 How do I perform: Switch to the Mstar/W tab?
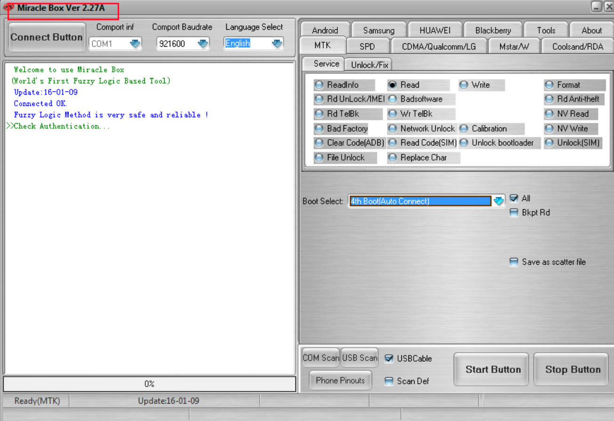tap(513, 47)
